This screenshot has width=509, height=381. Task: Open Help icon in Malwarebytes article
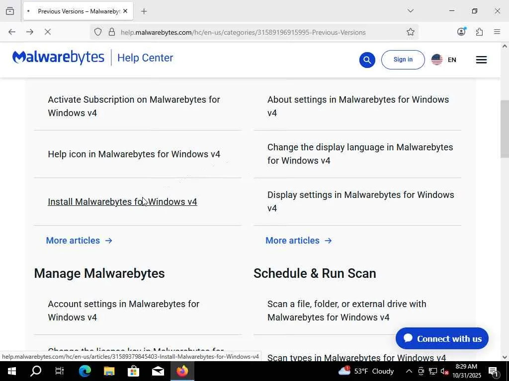[134, 154]
